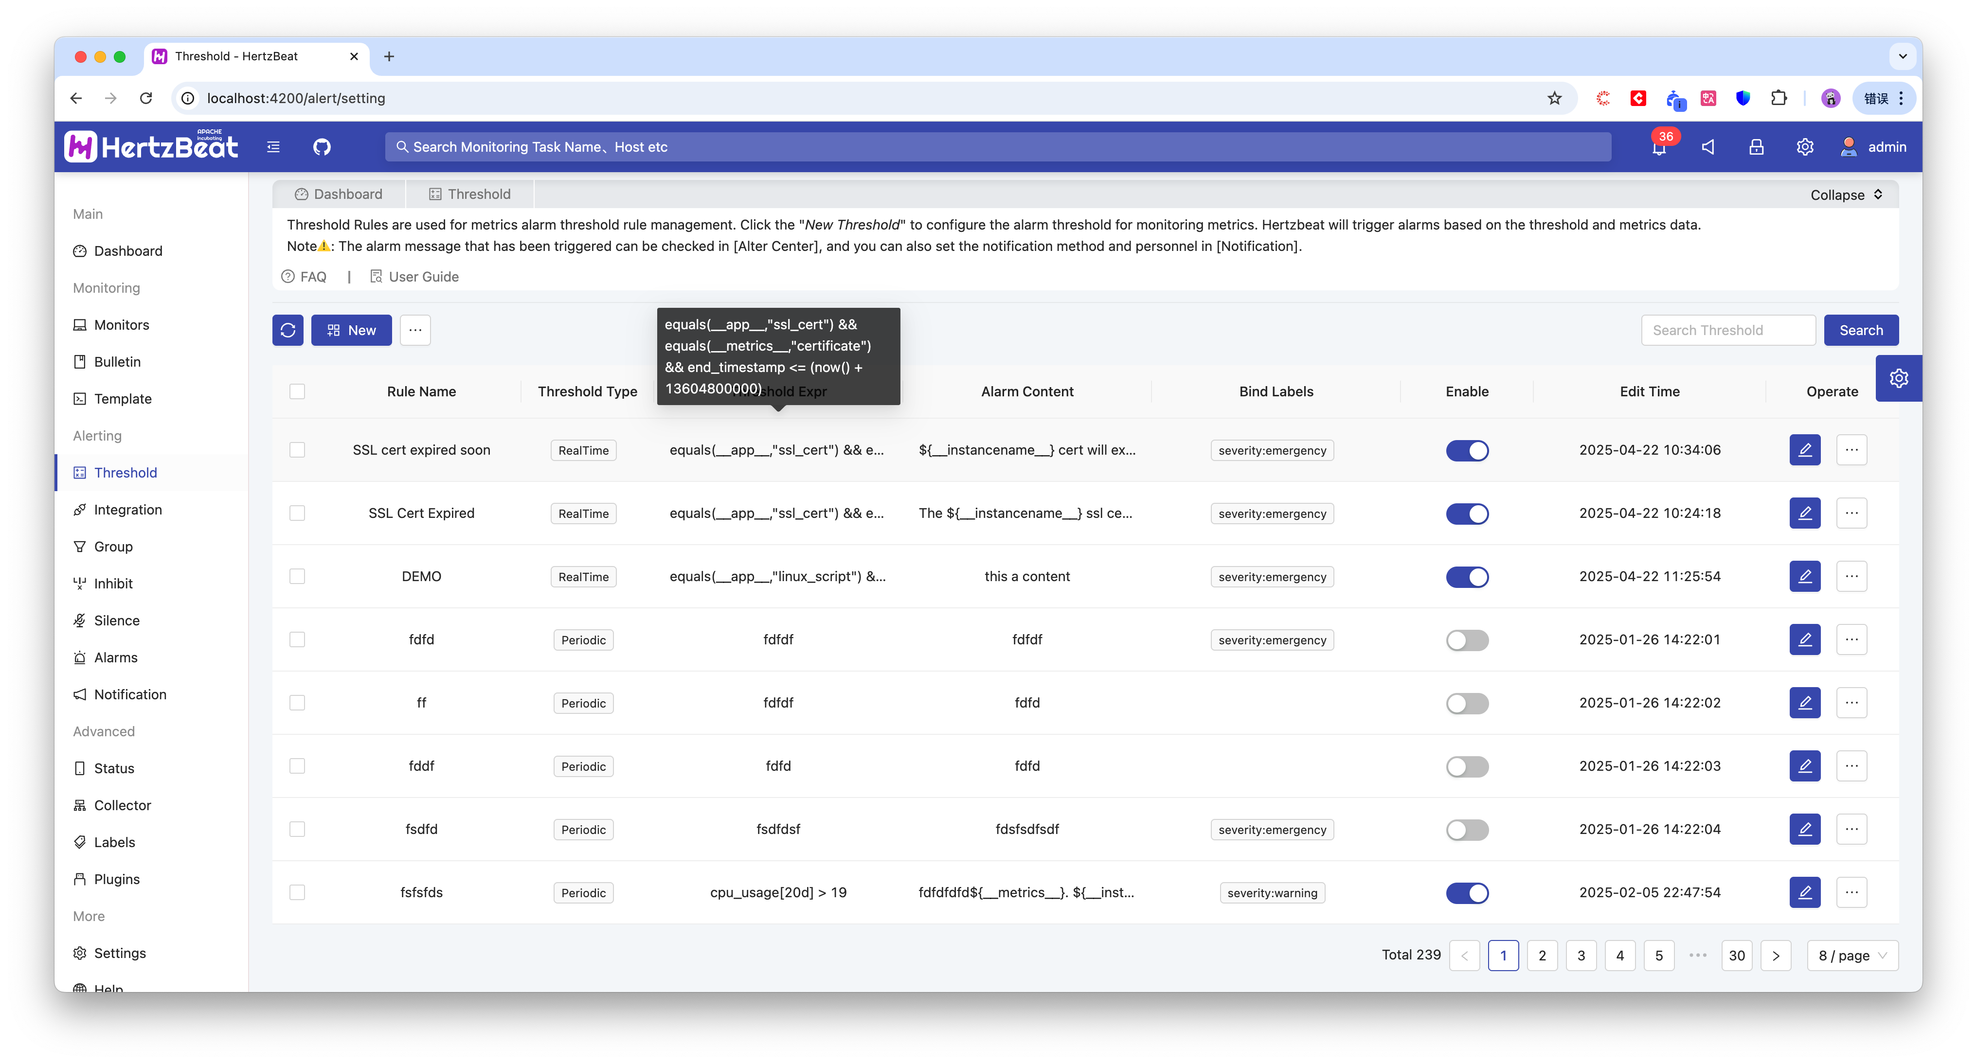Switch to the Dashboard tab

339,194
